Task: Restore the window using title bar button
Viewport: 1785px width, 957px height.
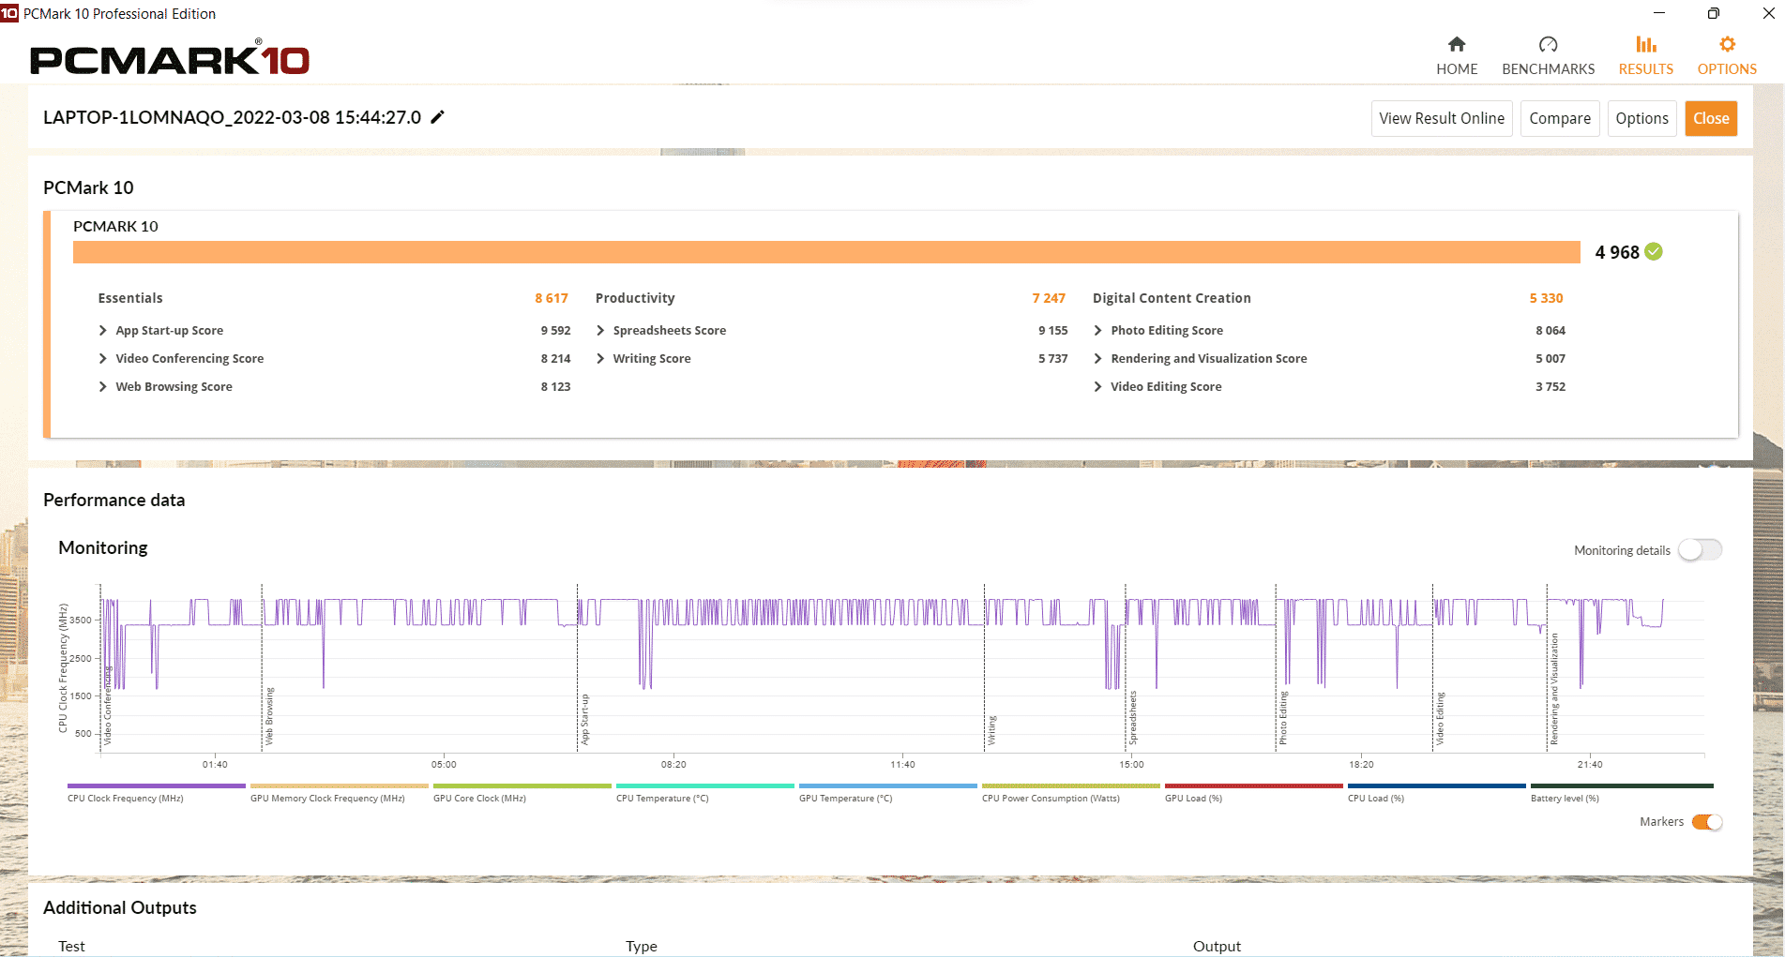Action: point(1713,13)
